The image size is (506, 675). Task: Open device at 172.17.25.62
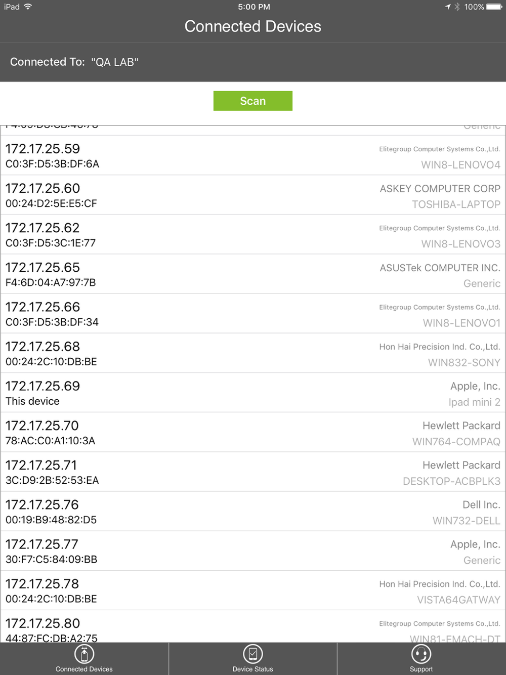(x=253, y=235)
